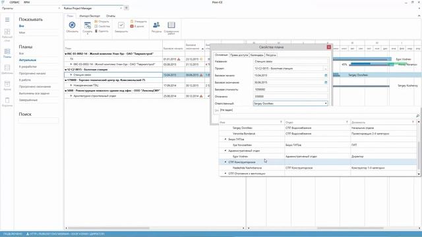Filter plans by Актуальные
The image size is (422, 237).
pyautogui.click(x=28, y=60)
